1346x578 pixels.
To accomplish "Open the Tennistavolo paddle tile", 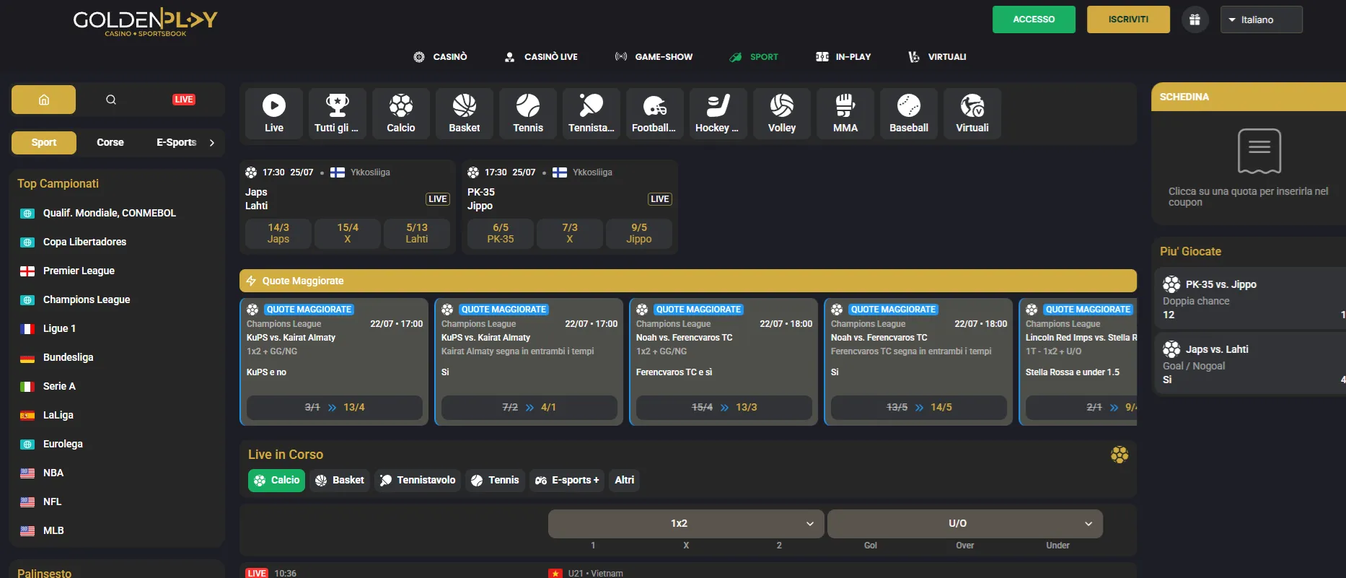I will 591,113.
